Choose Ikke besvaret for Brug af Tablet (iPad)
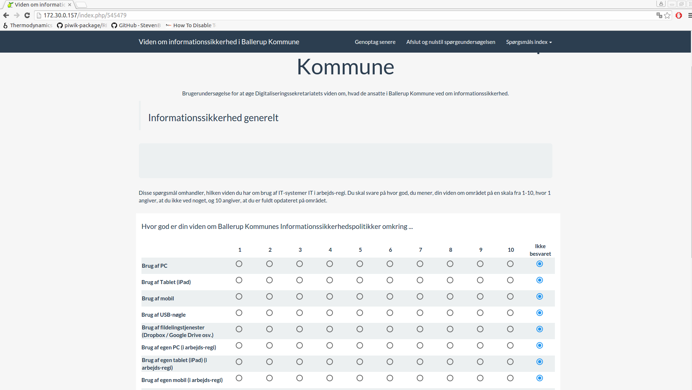This screenshot has height=390, width=692. point(540,280)
